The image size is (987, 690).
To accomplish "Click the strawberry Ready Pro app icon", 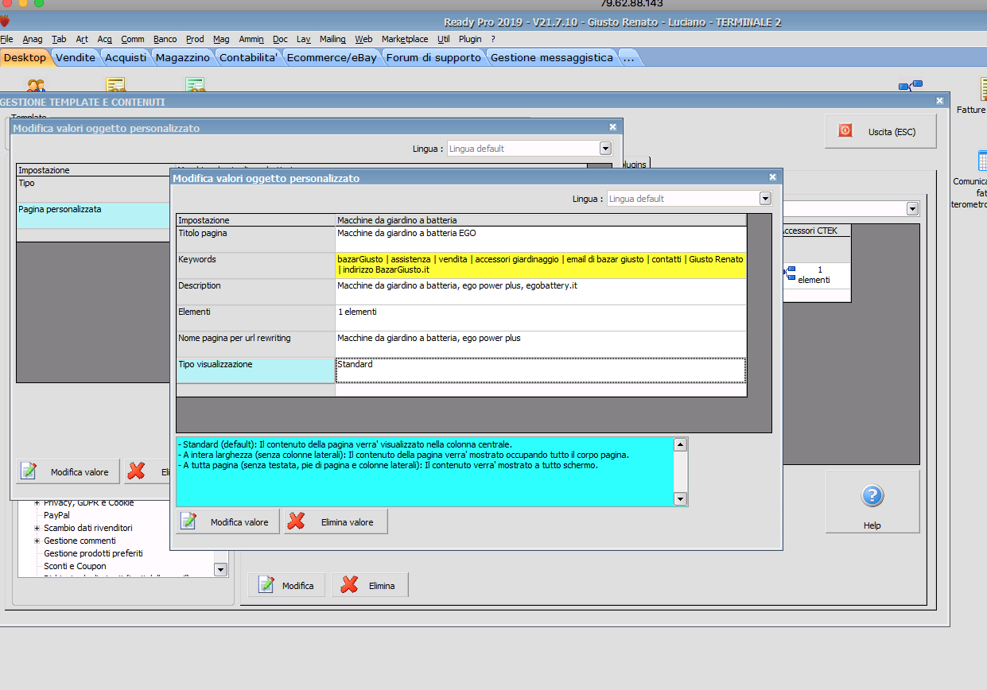I will [4, 21].
